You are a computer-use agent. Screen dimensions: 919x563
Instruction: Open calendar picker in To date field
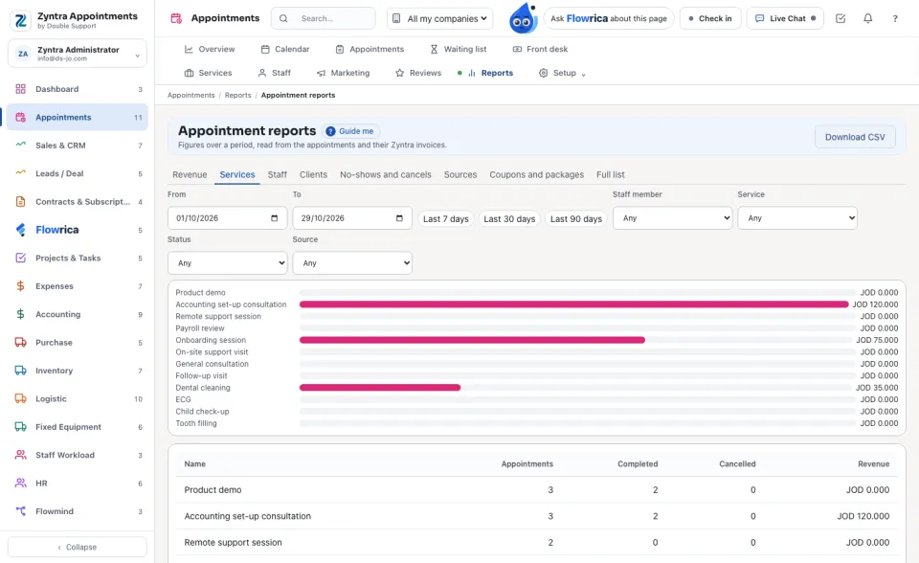click(x=399, y=218)
